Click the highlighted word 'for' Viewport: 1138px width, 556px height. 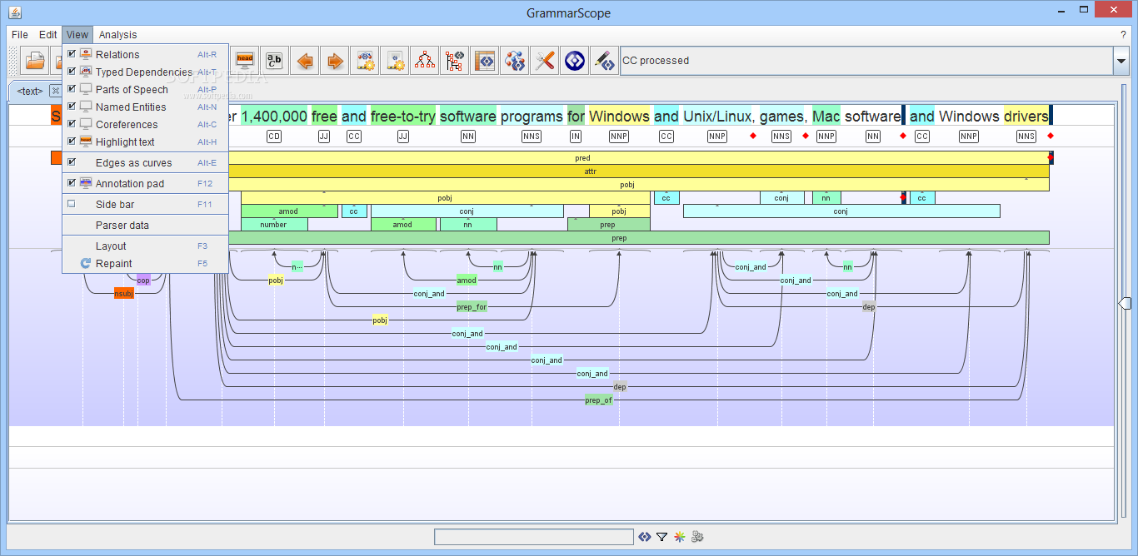(576, 117)
